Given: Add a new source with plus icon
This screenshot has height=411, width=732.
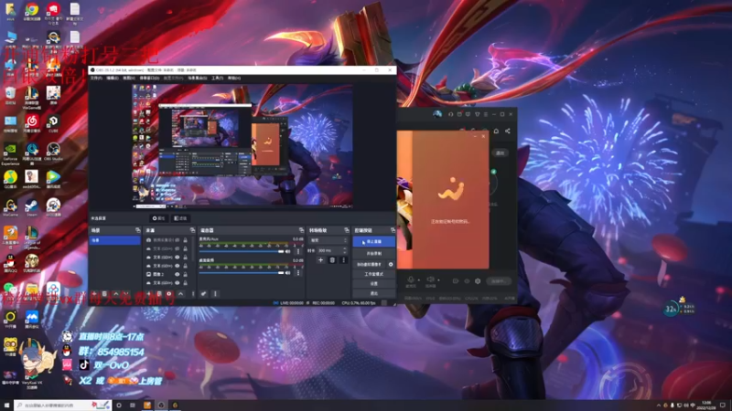Looking at the screenshot, I should coord(148,294).
